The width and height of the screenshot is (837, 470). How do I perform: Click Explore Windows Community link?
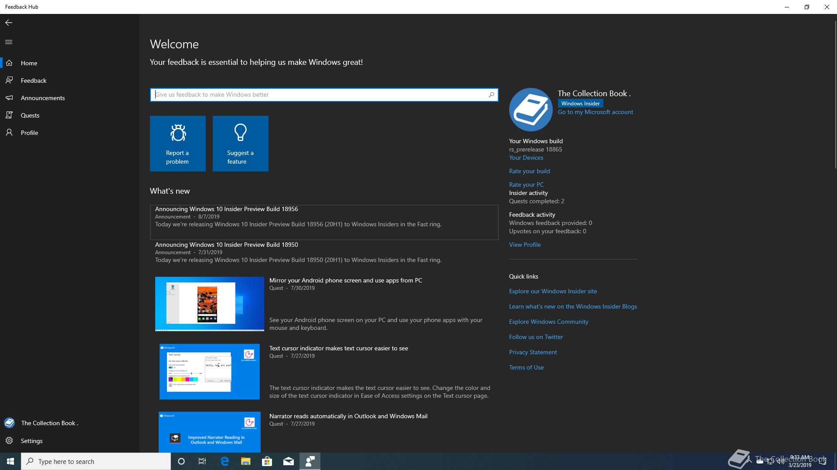549,322
